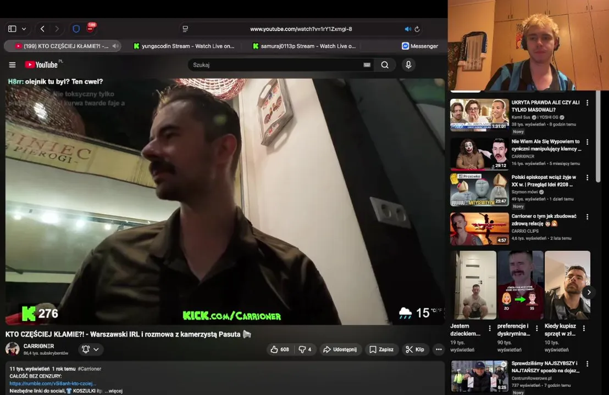Click the youtube.com address bar URL
Screen dimensions: 609x395
pos(301,29)
